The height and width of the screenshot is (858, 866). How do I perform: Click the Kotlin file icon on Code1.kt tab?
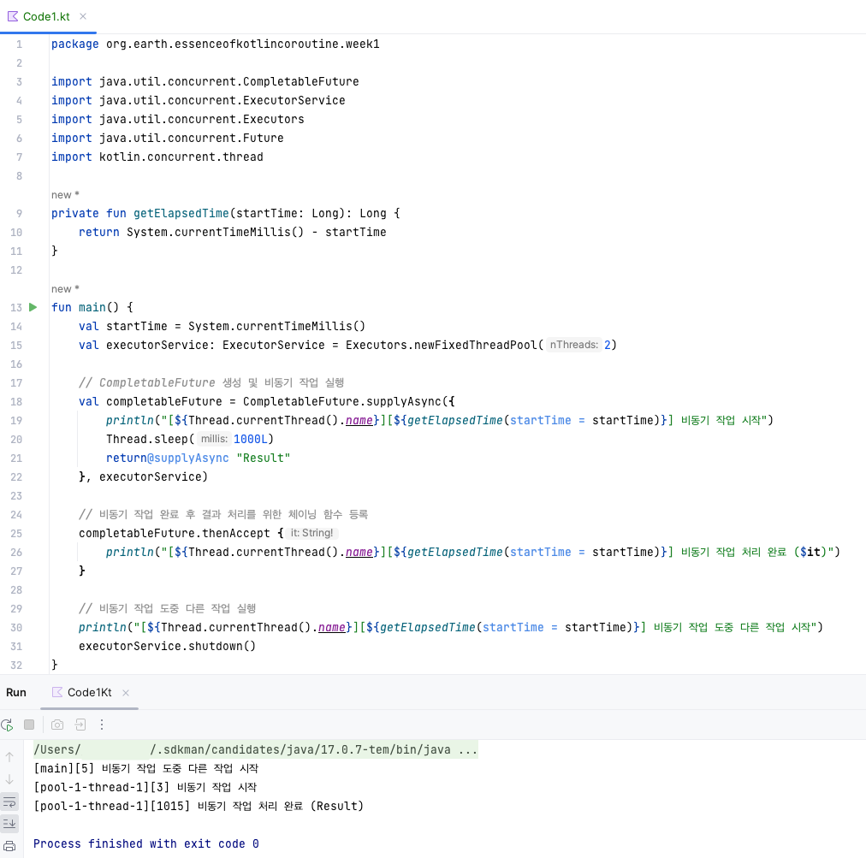(x=12, y=15)
